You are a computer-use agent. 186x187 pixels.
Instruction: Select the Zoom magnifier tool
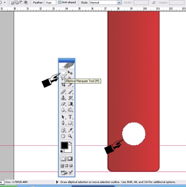70,136
